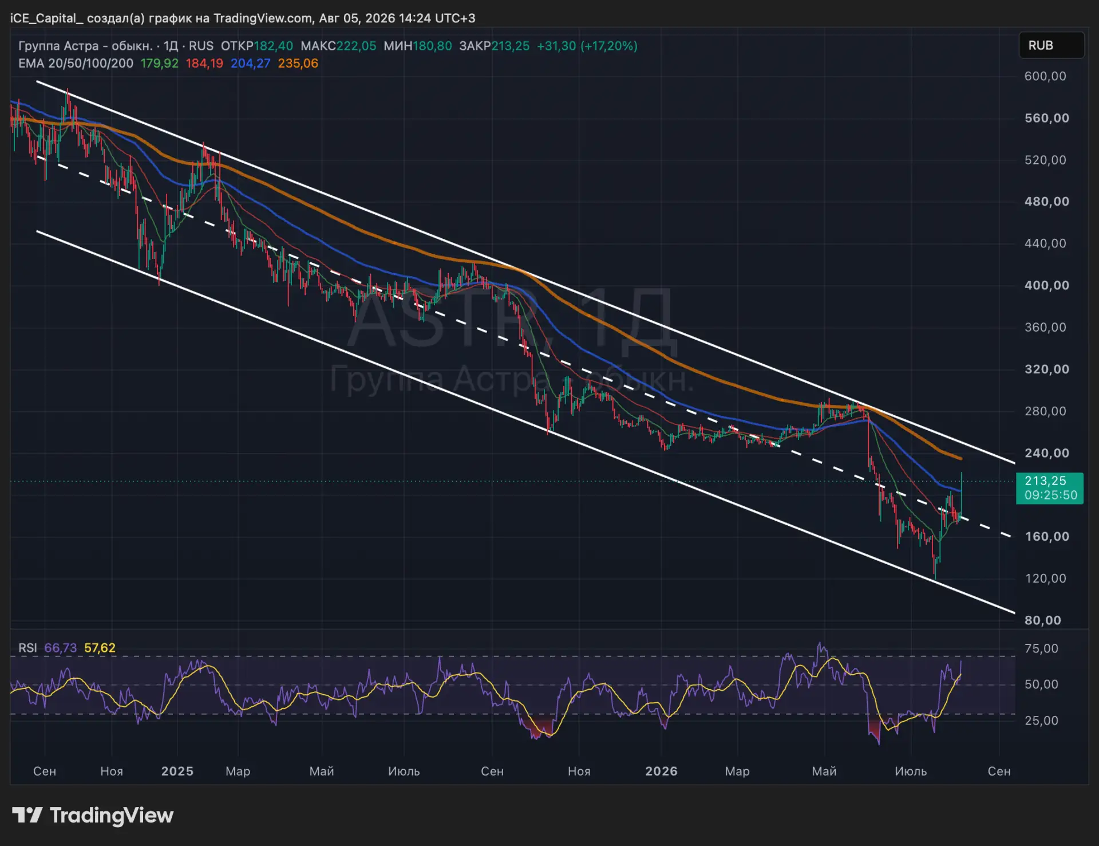Image resolution: width=1099 pixels, height=846 pixels.
Task: Click the 600,00 price axis label
Action: 1045,76
